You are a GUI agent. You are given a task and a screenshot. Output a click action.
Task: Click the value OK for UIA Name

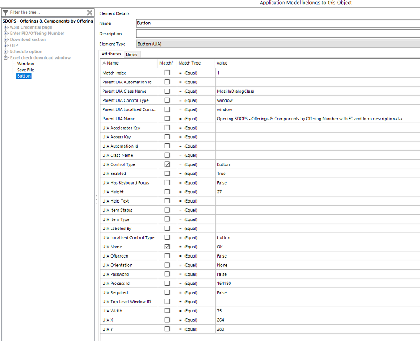coord(219,247)
